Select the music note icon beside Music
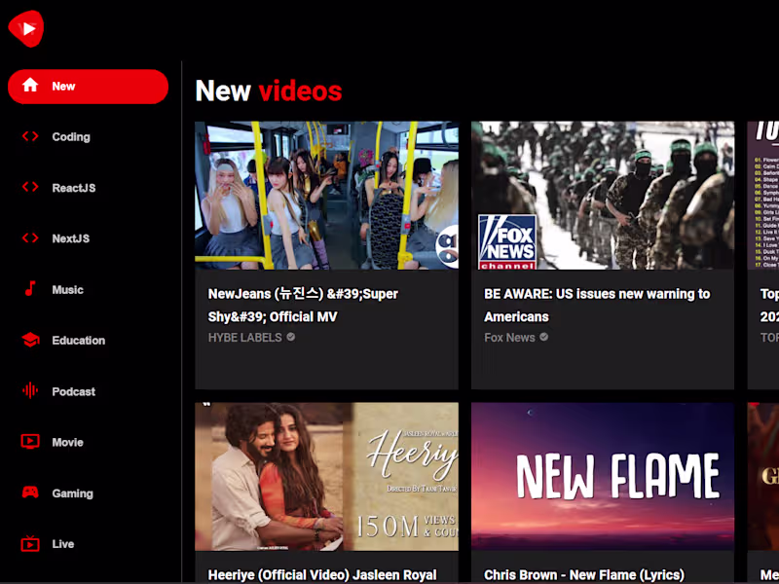The height and width of the screenshot is (584, 779). click(30, 289)
